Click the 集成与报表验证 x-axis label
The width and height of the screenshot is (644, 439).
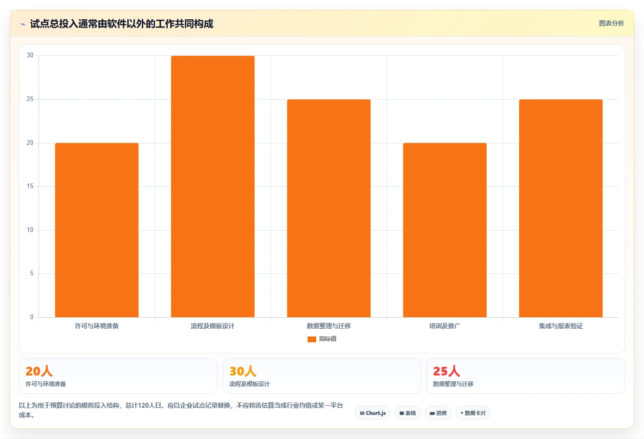[561, 326]
